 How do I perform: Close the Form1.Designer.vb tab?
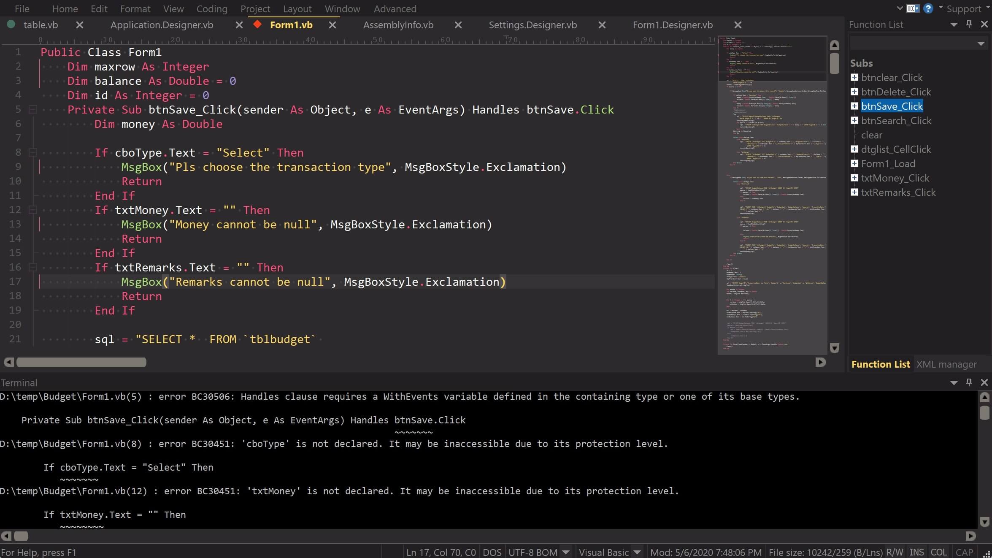pos(738,25)
